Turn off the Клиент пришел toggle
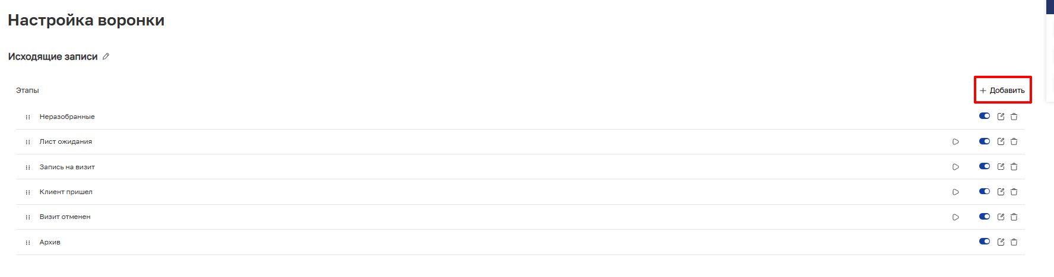 pyautogui.click(x=985, y=191)
